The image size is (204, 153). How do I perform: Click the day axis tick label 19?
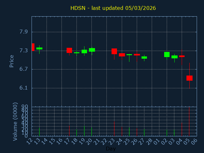82,142
